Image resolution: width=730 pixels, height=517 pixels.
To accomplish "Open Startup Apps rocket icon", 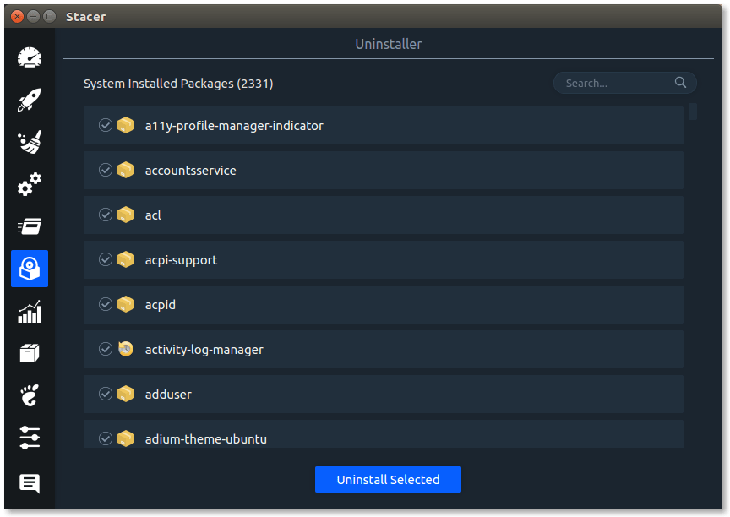I will pos(30,100).
